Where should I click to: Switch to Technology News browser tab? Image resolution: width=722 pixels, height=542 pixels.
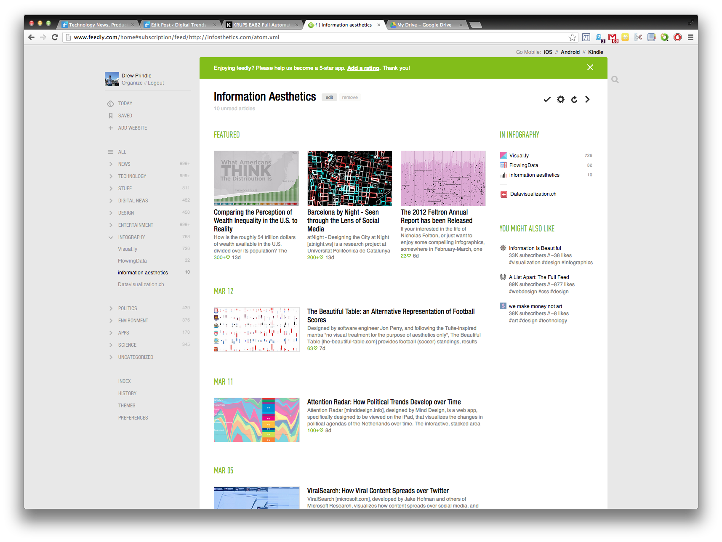[98, 25]
